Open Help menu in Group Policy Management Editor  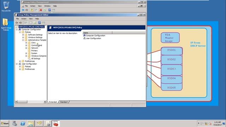[37, 19]
